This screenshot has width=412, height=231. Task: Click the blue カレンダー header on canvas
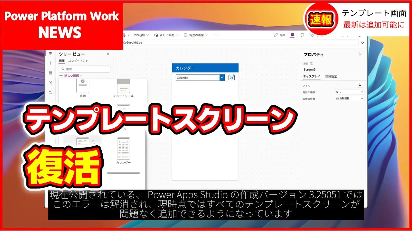point(205,68)
